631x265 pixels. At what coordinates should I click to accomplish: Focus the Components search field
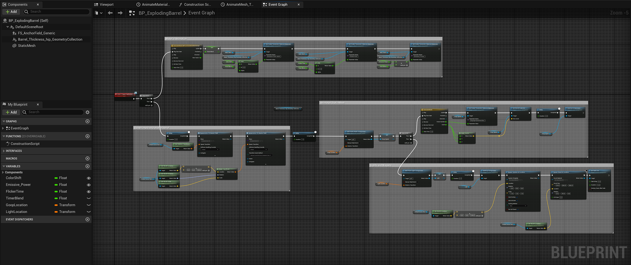[56, 11]
